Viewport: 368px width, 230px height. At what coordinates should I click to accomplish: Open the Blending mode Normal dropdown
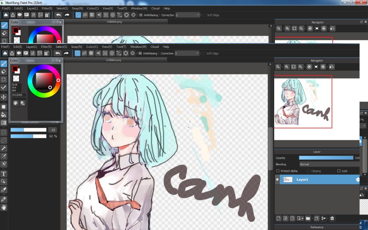tap(329, 164)
